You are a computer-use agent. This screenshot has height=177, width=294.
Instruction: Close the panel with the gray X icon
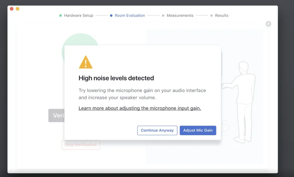coord(268,24)
